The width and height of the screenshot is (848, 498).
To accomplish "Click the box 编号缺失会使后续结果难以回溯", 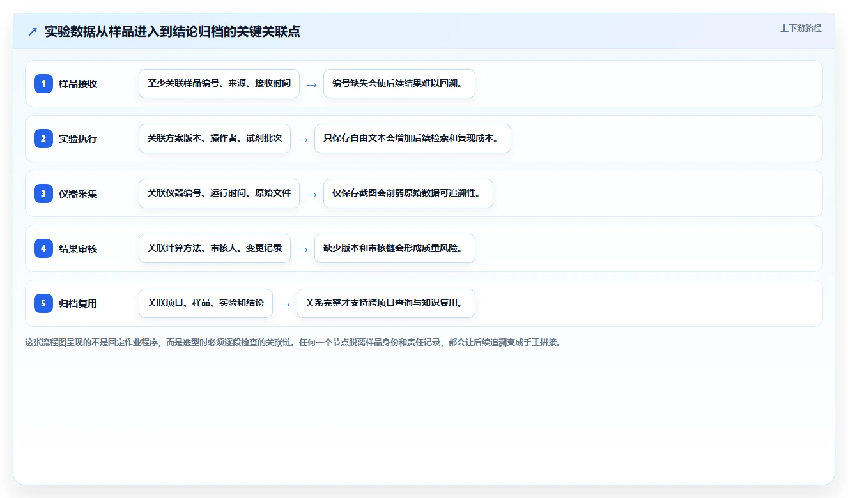I will tap(399, 84).
